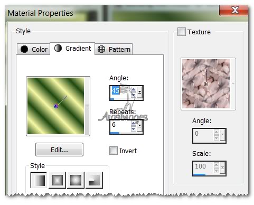Select the sunburst gradient style icon
This screenshot has height=205, width=254.
pos(76,180)
